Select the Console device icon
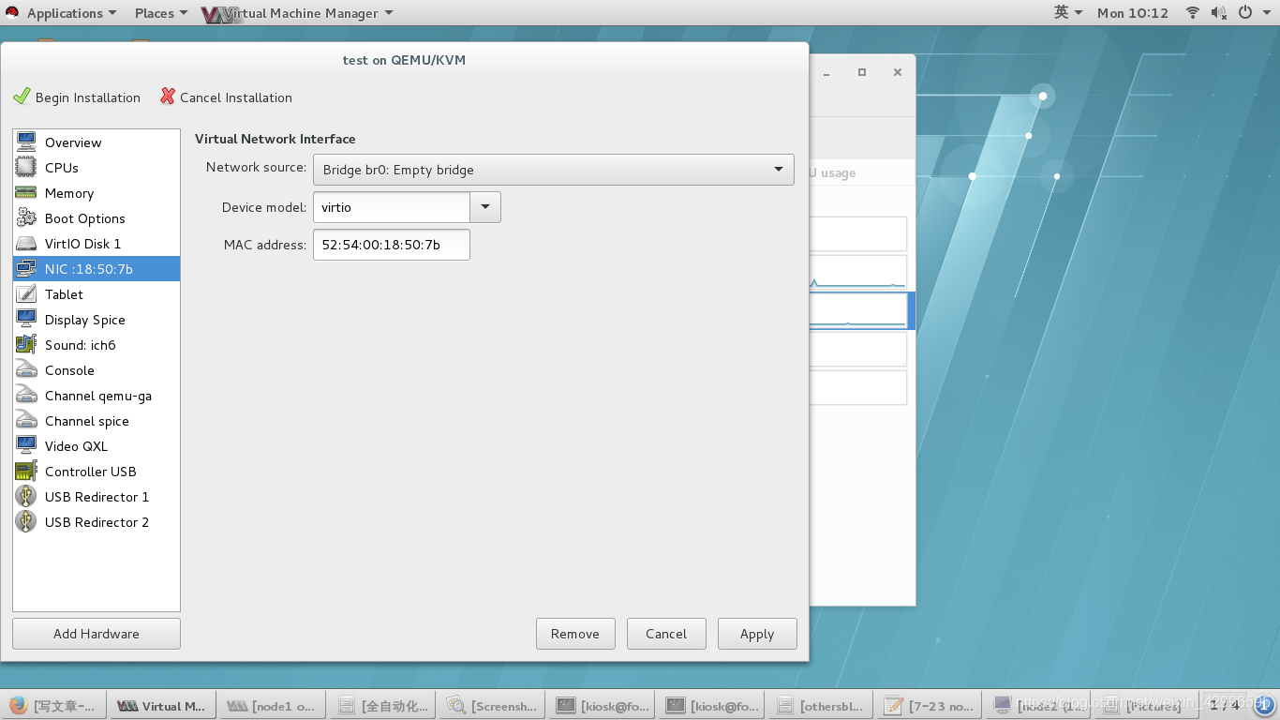The image size is (1280, 720). pos(26,370)
